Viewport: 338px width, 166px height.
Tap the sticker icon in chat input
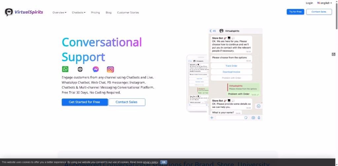pyautogui.click(x=246, y=118)
